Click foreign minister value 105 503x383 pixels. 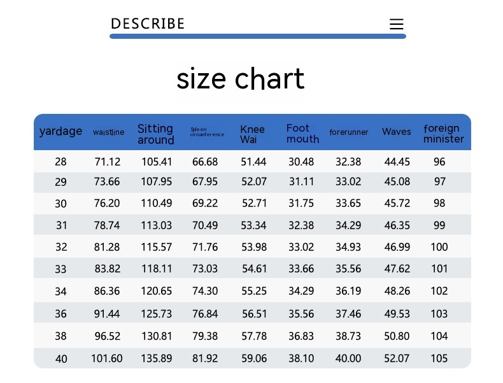pyautogui.click(x=439, y=359)
